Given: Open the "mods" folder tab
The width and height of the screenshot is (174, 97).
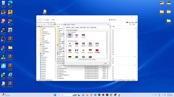Looking at the screenshot, I should point(83,27).
